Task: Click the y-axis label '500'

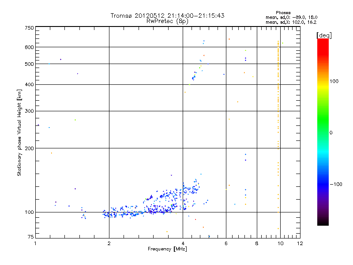Action: pyautogui.click(x=29, y=64)
